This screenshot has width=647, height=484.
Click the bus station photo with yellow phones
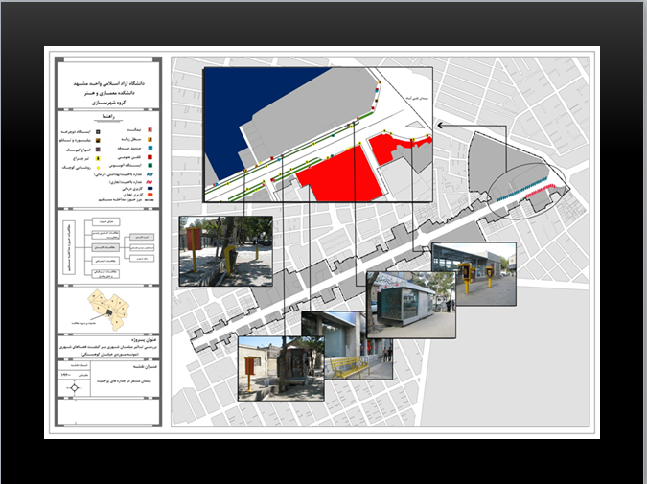coord(473,273)
